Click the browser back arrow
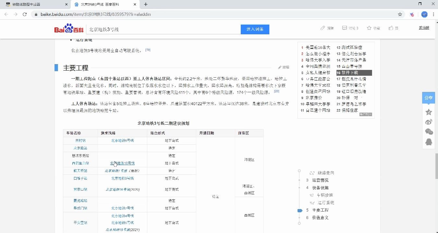This screenshot has width=438, height=233. (x=6, y=14)
